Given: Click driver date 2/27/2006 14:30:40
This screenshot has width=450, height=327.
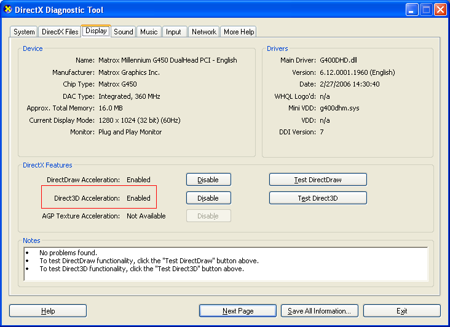Looking at the screenshot, I should click(350, 84).
